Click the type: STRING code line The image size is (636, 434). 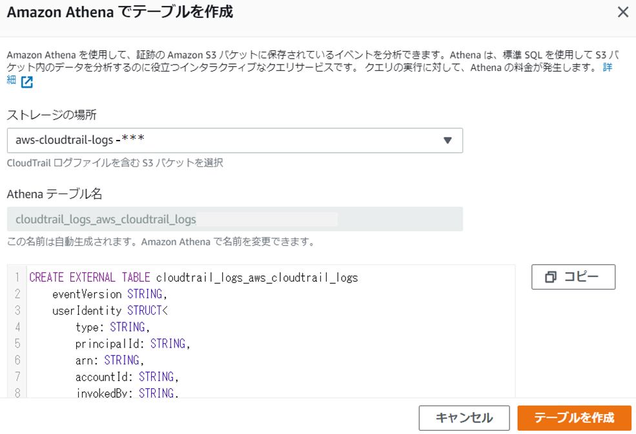pos(112,327)
